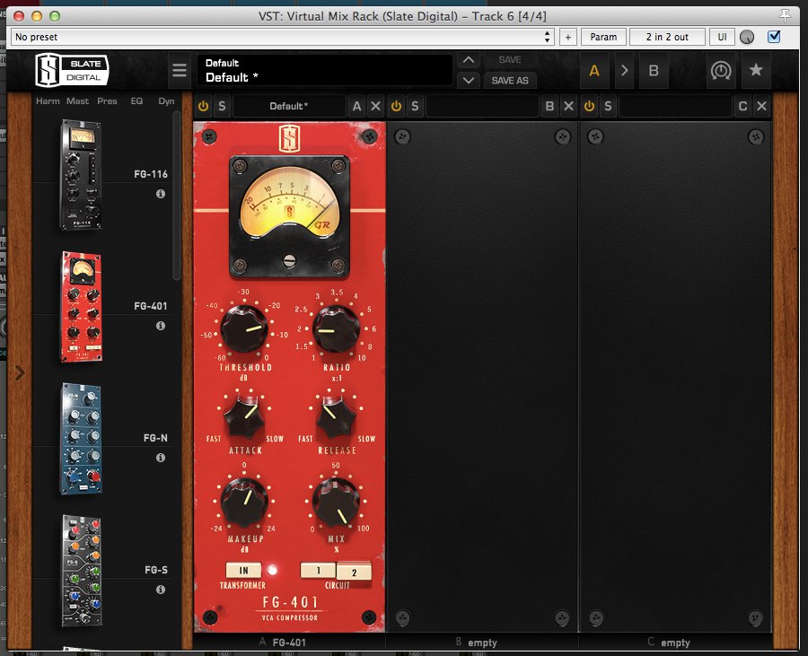Open info for FG-S module
The image size is (808, 656).
[161, 589]
